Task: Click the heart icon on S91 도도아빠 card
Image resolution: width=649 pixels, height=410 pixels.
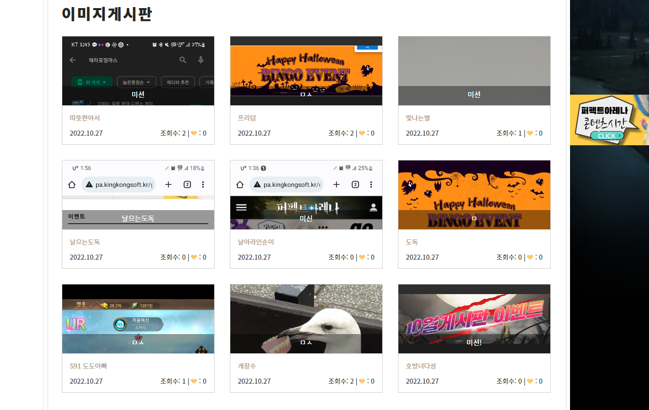Action: pyautogui.click(x=194, y=381)
